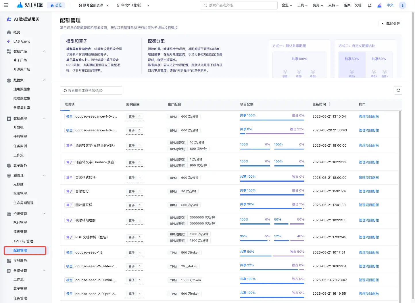The height and width of the screenshot is (303, 415).
Task: Open 算子广场 in sidebar
Action: (20, 60)
